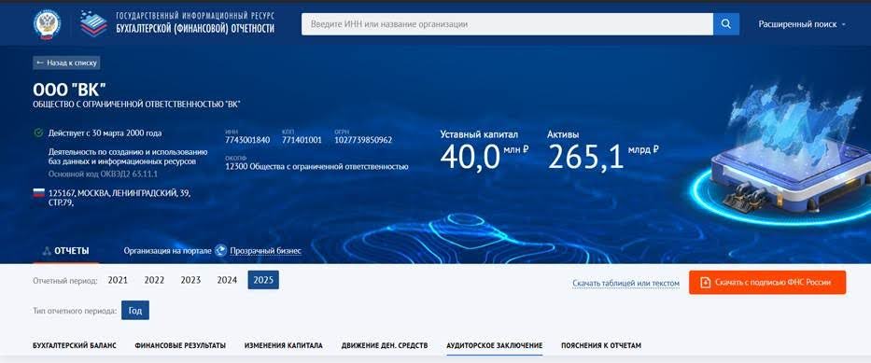
Task: Click the FNS coat of arms logo
Action: pyautogui.click(x=48, y=24)
